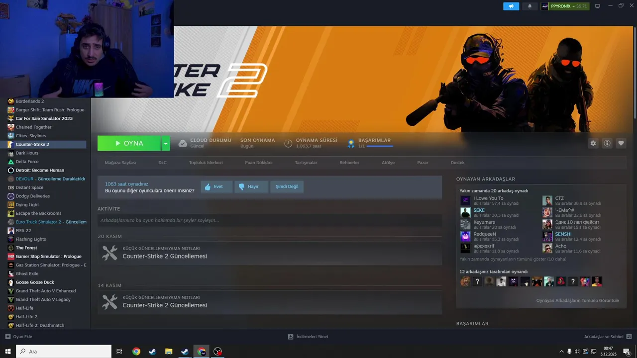Show game info icon
637x358 pixels.
point(607,143)
